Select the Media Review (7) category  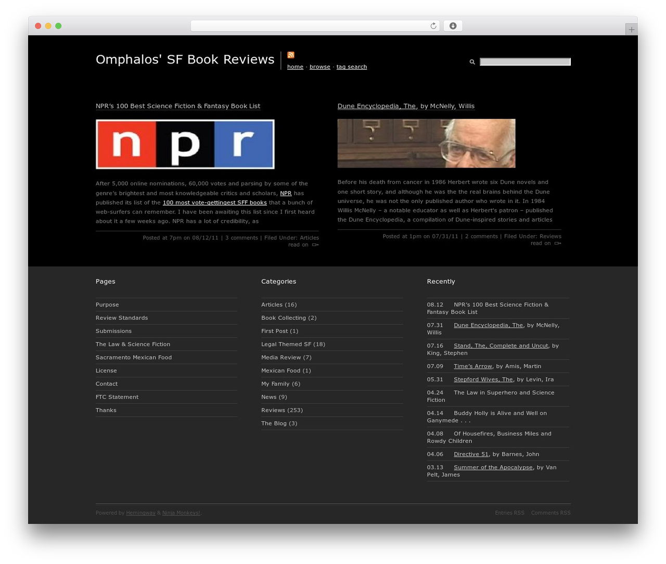(286, 357)
